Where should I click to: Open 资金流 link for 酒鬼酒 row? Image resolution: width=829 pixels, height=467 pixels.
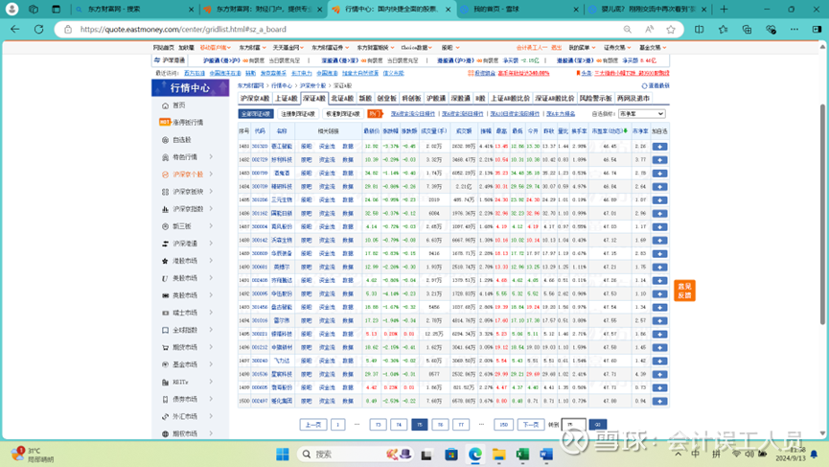coord(327,173)
